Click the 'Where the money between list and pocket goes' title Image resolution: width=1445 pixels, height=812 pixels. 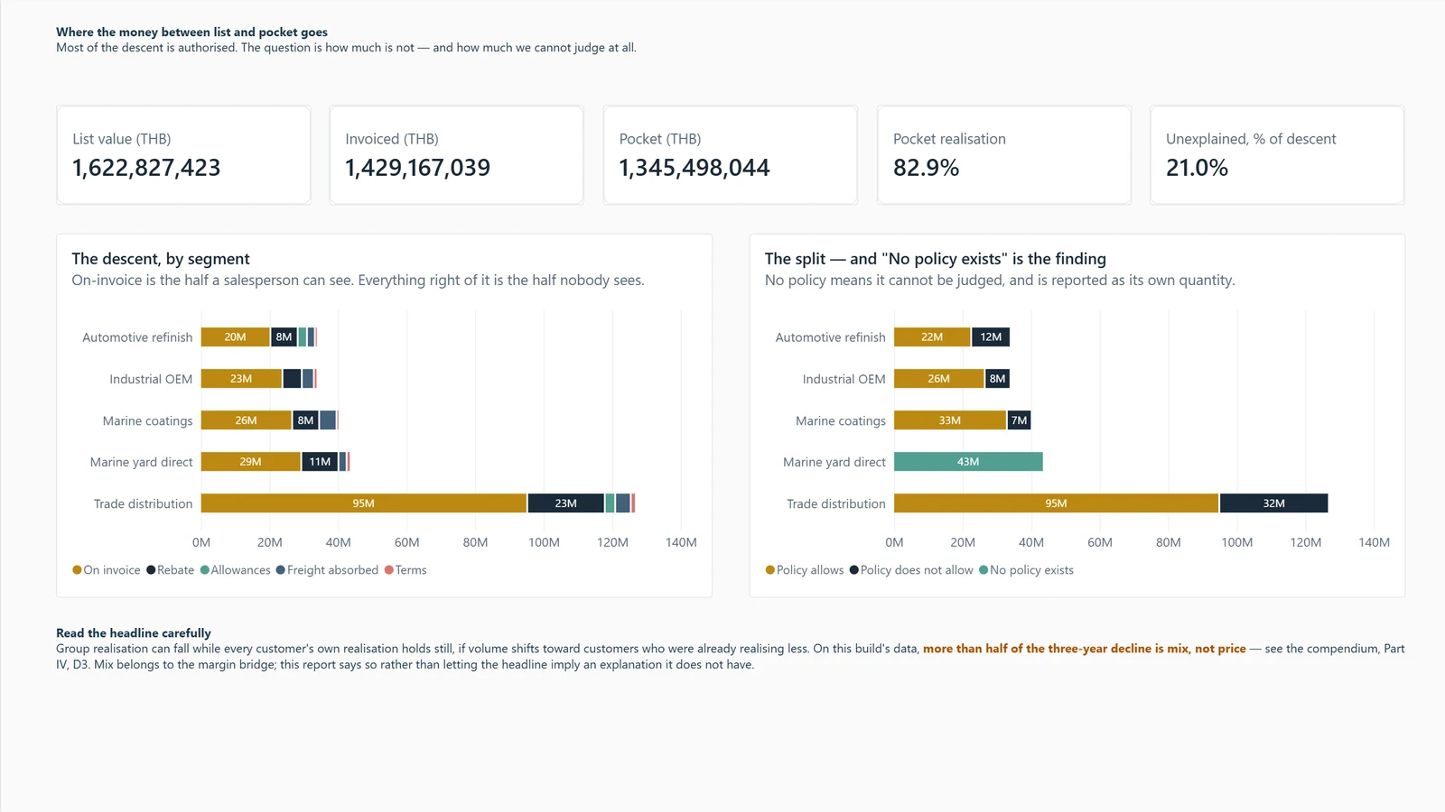(191, 32)
